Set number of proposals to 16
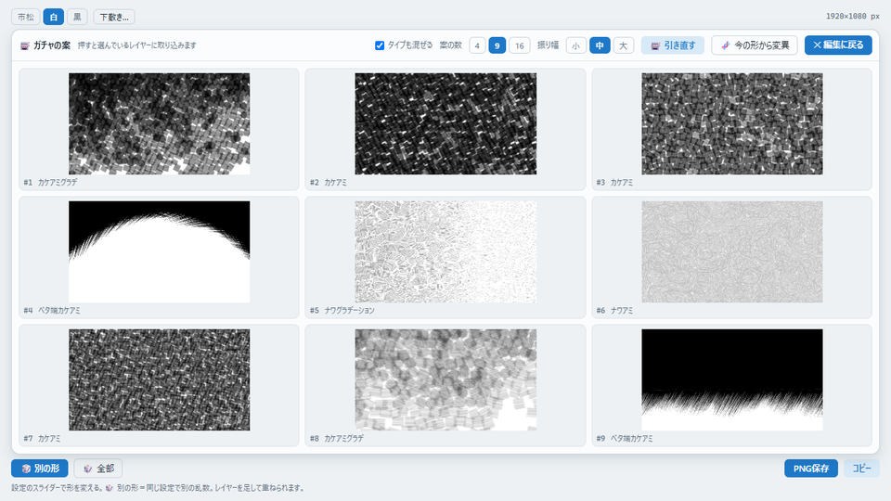The width and height of the screenshot is (891, 501). coord(520,45)
